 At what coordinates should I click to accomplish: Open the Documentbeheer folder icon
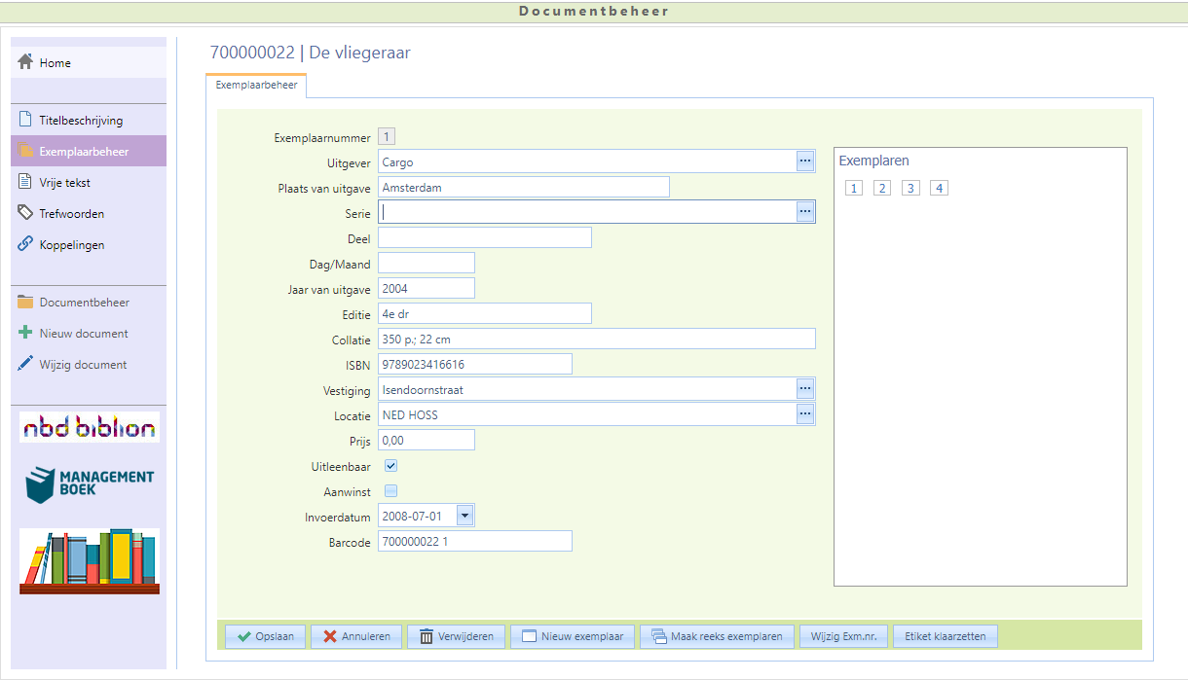26,302
